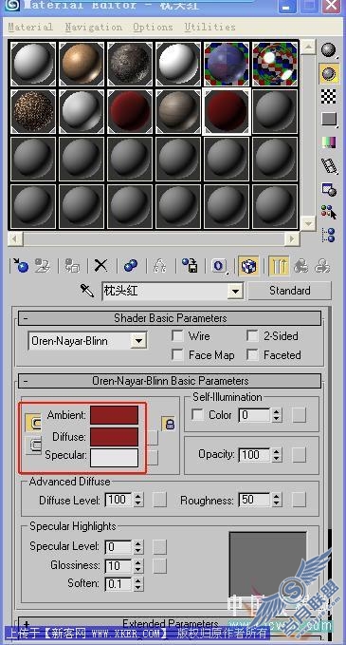Toggle the Self-Illumination Color checkbox
This screenshot has width=346, height=645.
198,415
